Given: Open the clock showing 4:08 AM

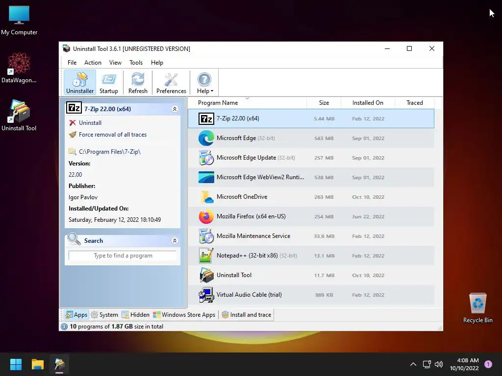Looking at the screenshot, I should coord(464,364).
